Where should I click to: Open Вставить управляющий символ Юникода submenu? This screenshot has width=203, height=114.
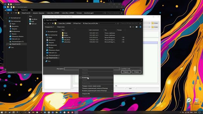click(x=96, y=91)
